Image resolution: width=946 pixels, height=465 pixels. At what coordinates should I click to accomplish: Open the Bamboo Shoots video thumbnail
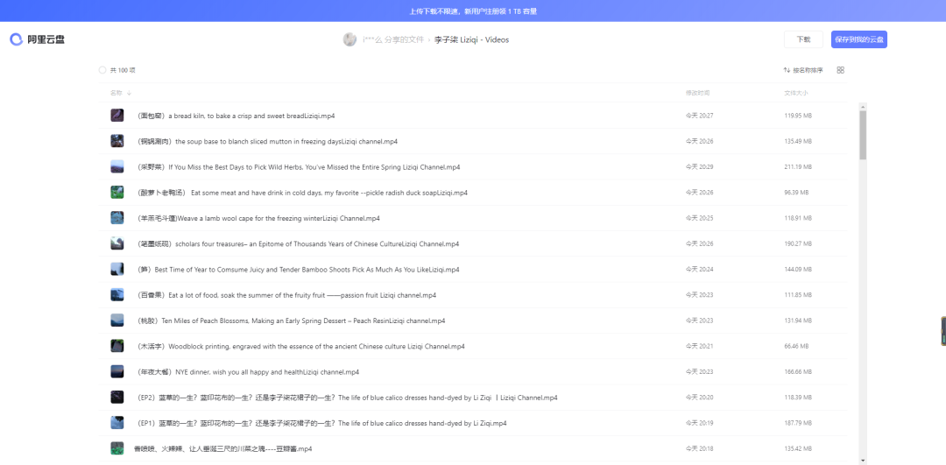(117, 269)
